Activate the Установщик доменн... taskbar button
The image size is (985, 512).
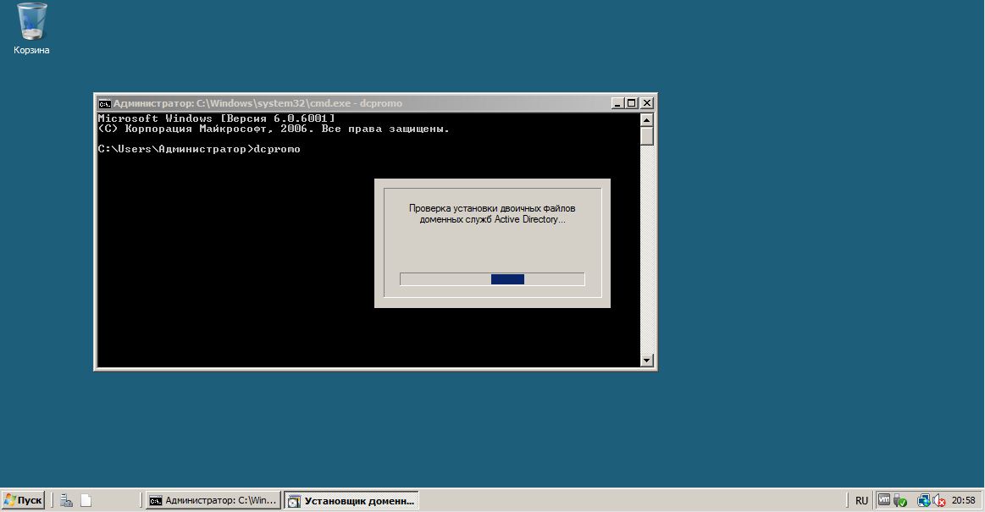tap(351, 500)
